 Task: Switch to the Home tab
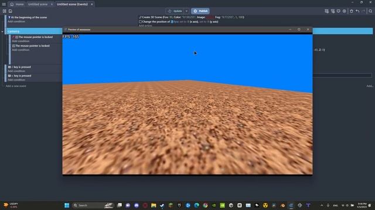[17, 4]
